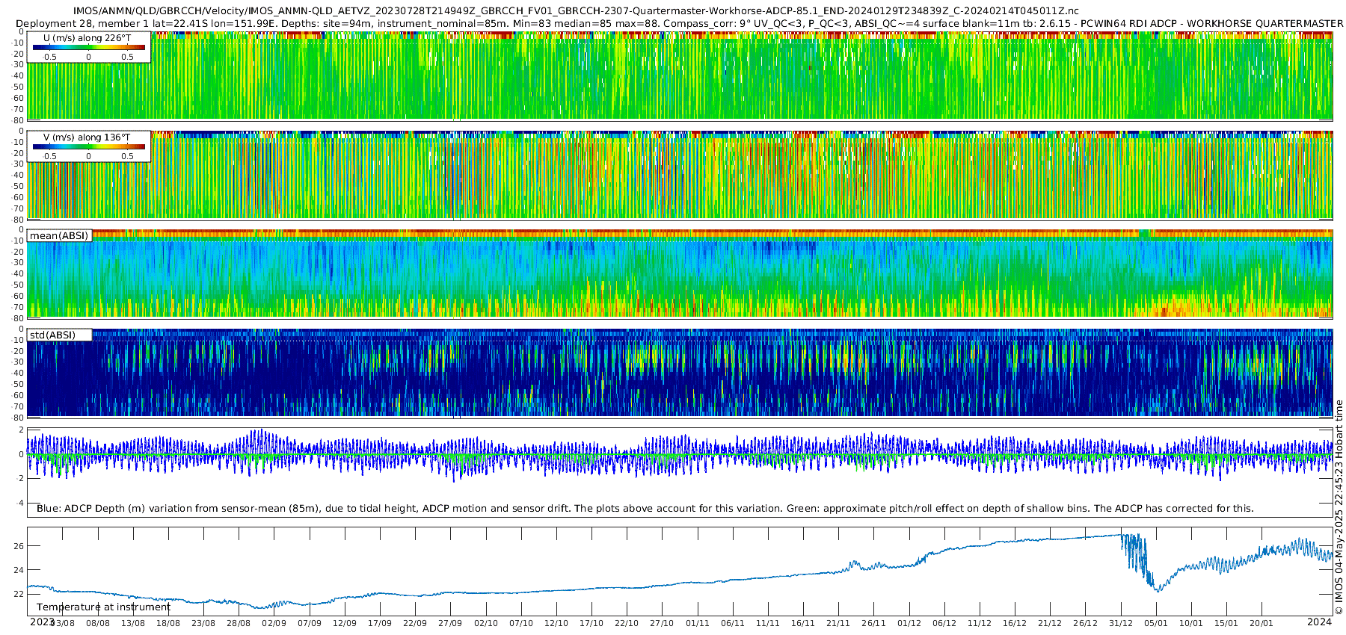Image resolution: width=1346 pixels, height=635 pixels.
Task: Click the 2023 year label on time axis
Action: pyautogui.click(x=42, y=622)
